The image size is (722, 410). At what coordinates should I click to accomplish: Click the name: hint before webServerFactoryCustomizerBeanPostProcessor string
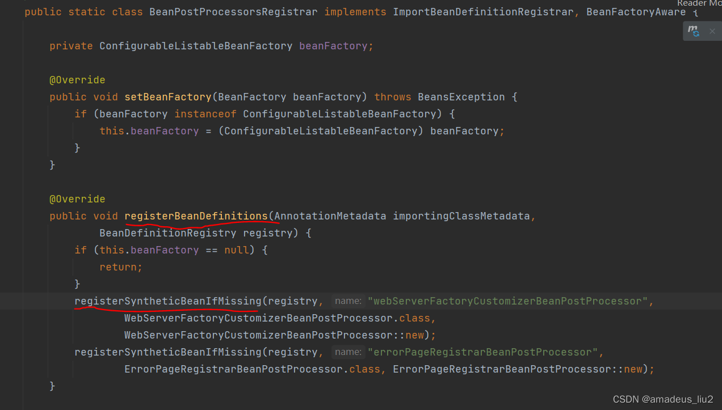coord(348,301)
